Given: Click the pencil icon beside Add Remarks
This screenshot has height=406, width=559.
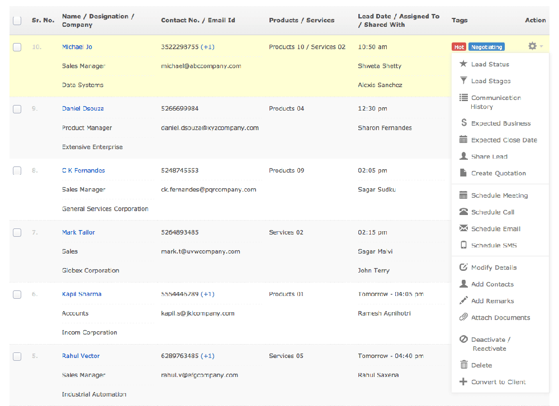Looking at the screenshot, I should point(463,300).
